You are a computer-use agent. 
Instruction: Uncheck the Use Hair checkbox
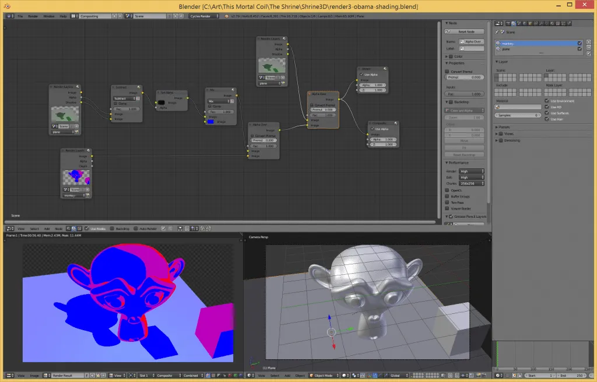(x=547, y=119)
